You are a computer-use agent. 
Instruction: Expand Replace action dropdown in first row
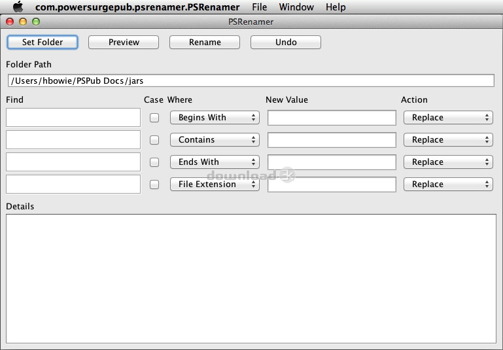(448, 118)
